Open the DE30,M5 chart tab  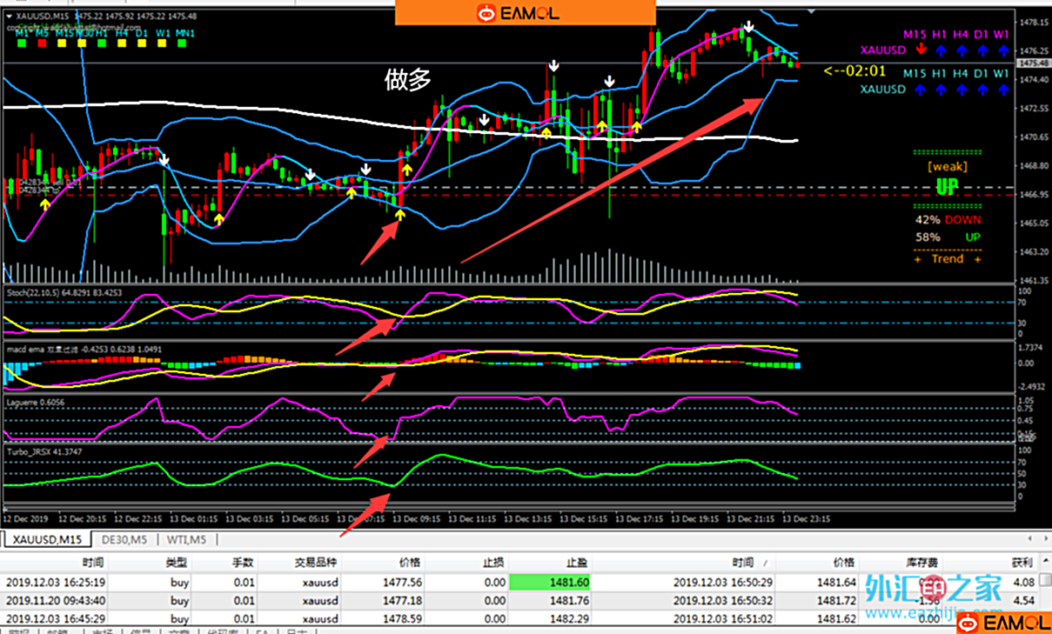[125, 539]
